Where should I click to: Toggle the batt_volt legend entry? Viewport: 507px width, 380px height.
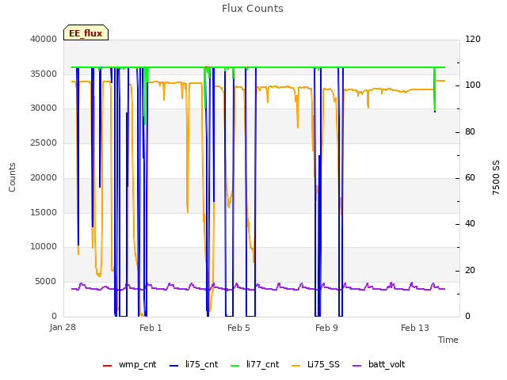click(379, 365)
